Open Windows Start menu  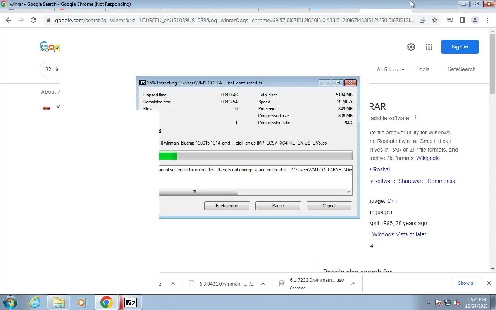(x=10, y=302)
